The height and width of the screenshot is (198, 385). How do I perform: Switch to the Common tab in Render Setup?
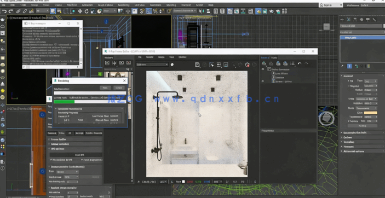(52, 133)
